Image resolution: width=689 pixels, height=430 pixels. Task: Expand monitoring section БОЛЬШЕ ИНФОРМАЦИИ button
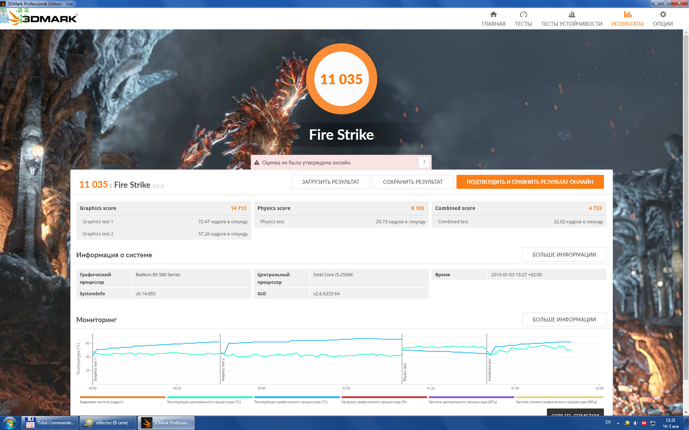click(564, 319)
